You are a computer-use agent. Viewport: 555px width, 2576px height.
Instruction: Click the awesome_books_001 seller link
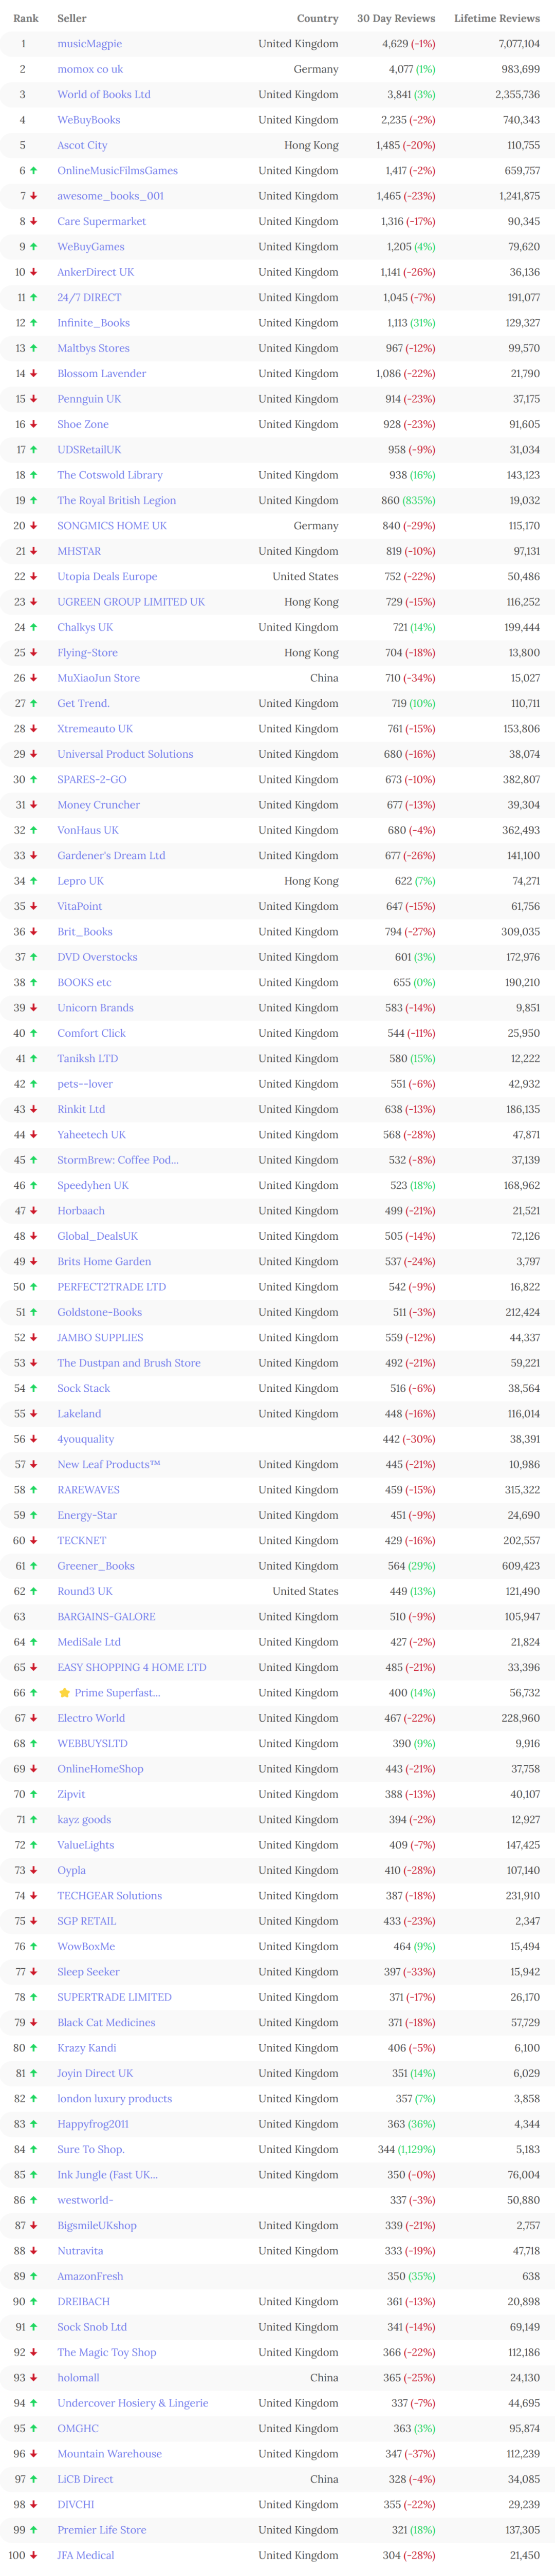coord(110,196)
